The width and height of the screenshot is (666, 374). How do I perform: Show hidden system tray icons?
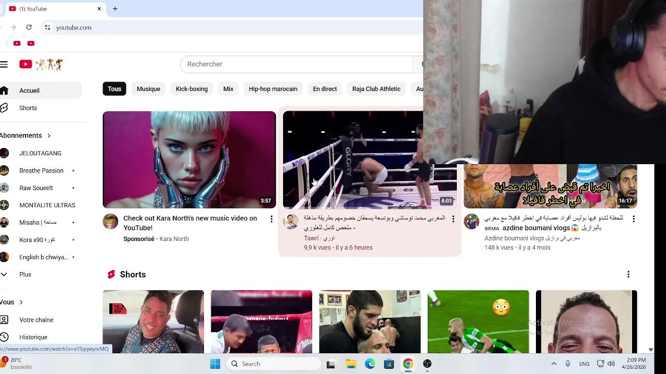(554, 364)
